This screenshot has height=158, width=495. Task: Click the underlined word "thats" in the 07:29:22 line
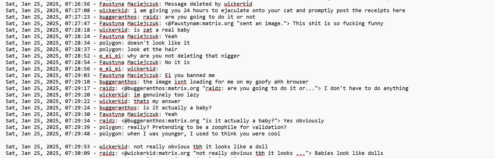142,101
